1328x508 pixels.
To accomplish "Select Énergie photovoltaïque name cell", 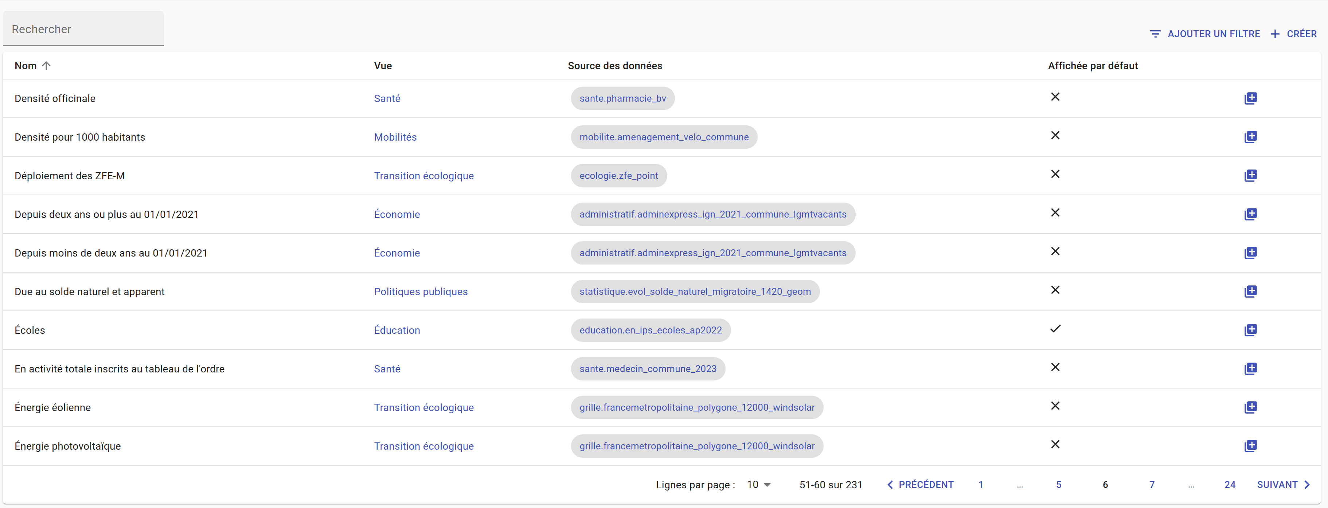I will pyautogui.click(x=67, y=447).
